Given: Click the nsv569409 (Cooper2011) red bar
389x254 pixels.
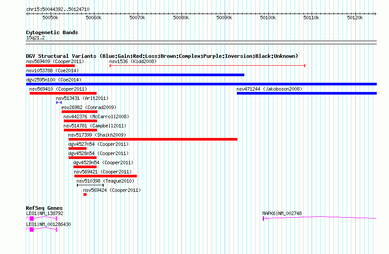Looking at the screenshot, I should pos(50,66).
